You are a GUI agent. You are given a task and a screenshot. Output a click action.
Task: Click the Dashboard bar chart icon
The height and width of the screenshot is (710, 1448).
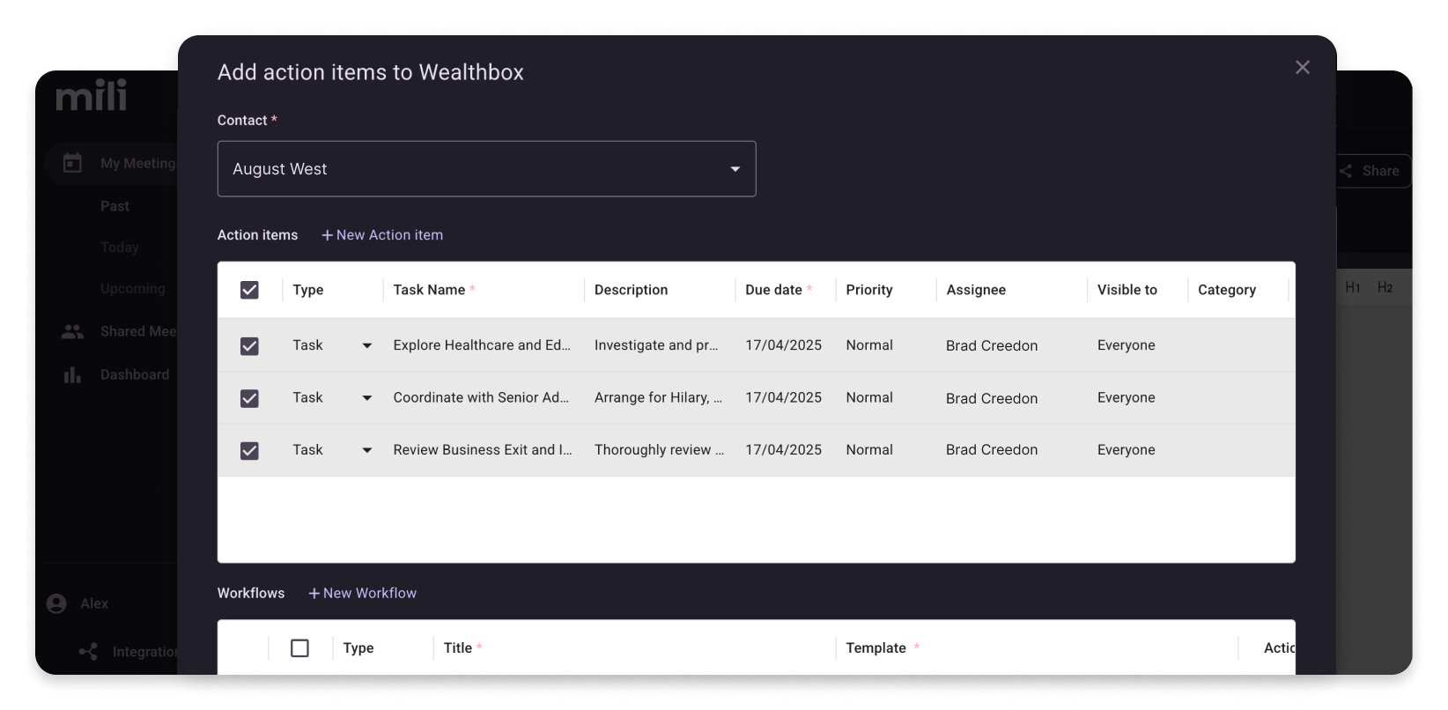(x=72, y=375)
